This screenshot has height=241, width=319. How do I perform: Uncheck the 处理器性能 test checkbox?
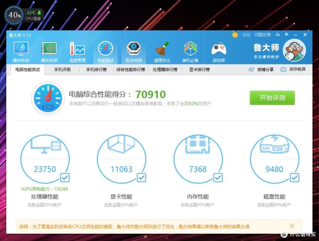pos(65,177)
